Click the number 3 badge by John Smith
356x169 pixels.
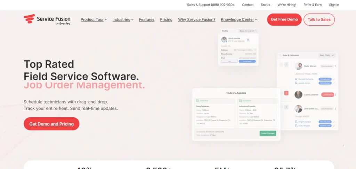[286, 107]
